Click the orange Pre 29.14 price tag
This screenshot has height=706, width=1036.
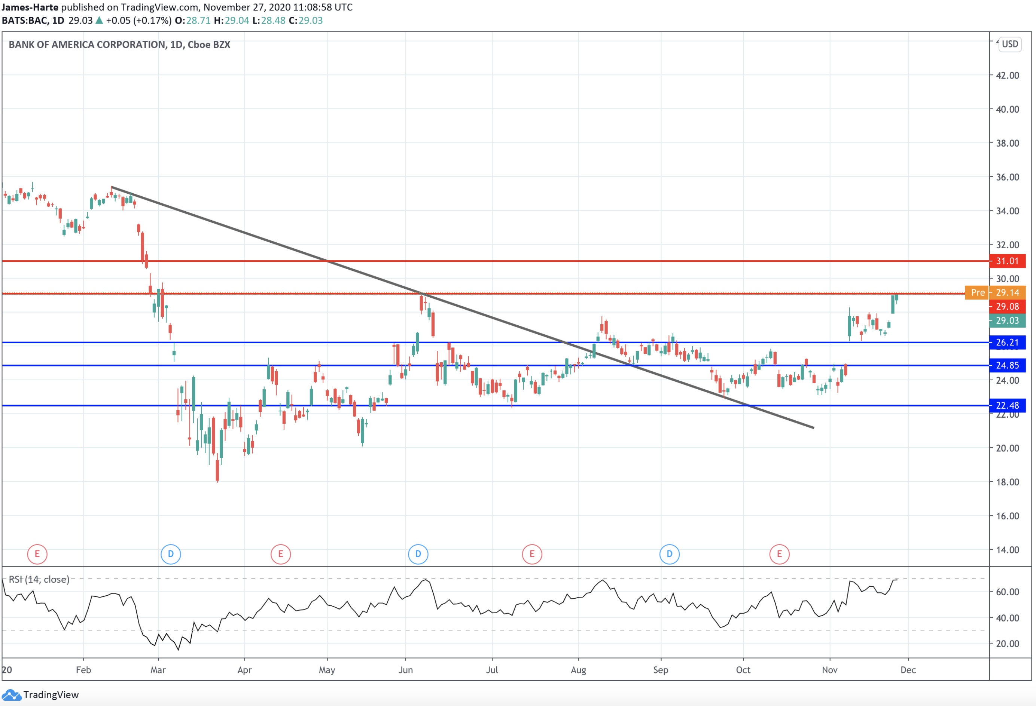tap(995, 293)
